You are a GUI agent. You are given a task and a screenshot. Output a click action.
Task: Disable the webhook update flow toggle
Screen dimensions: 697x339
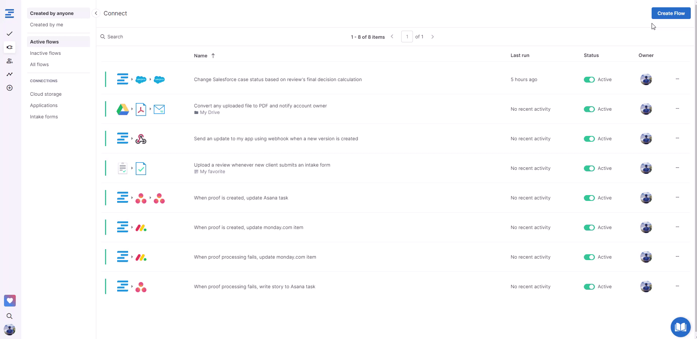pos(589,139)
